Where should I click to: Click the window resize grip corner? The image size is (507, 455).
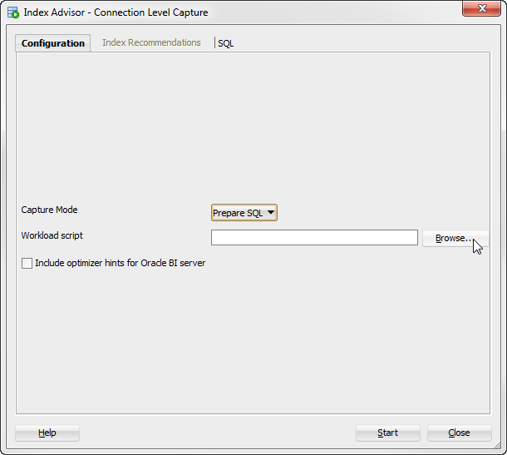tap(497, 446)
